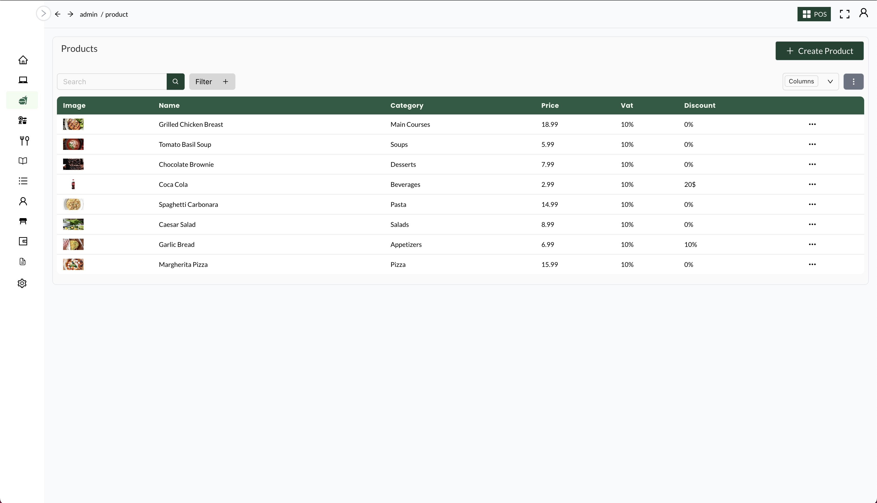
Task: Toggle fullscreen mode icon
Action: click(x=844, y=14)
